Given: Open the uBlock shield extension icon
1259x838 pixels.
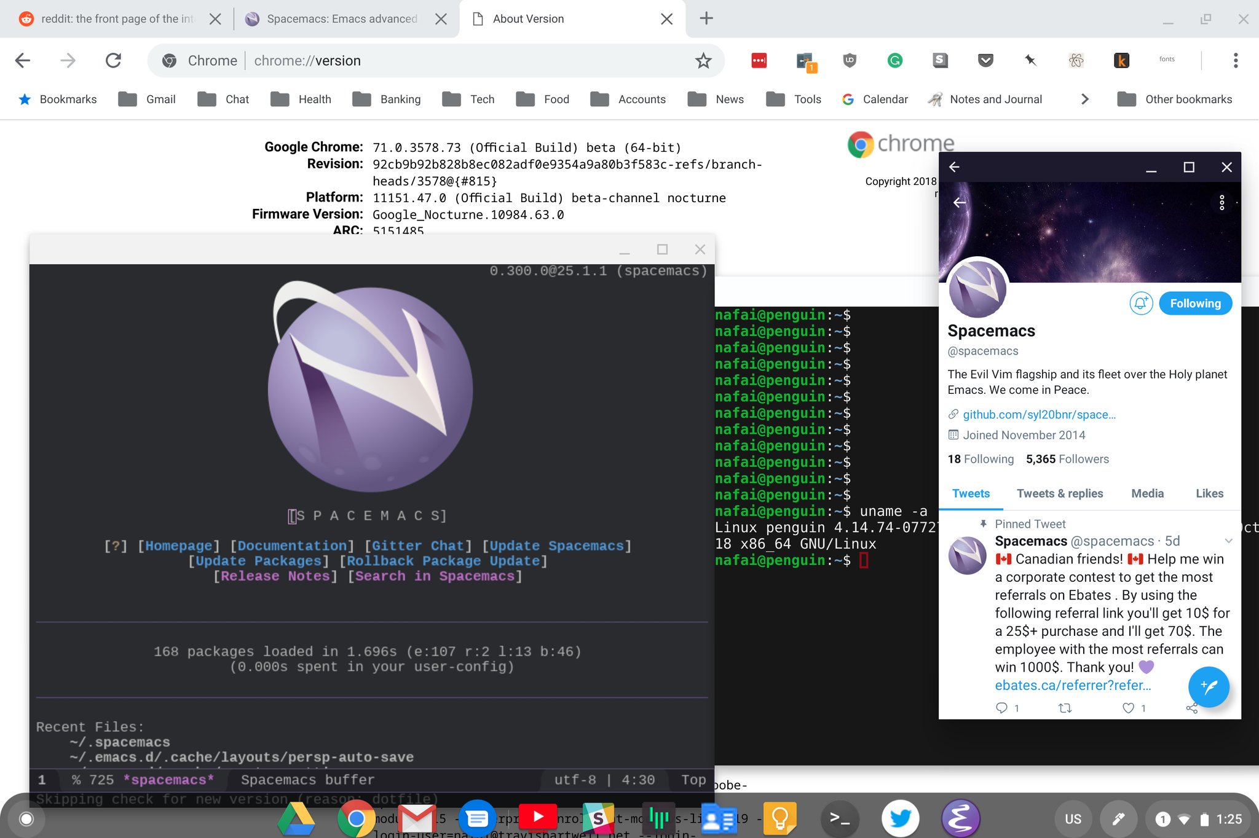Looking at the screenshot, I should click(850, 60).
